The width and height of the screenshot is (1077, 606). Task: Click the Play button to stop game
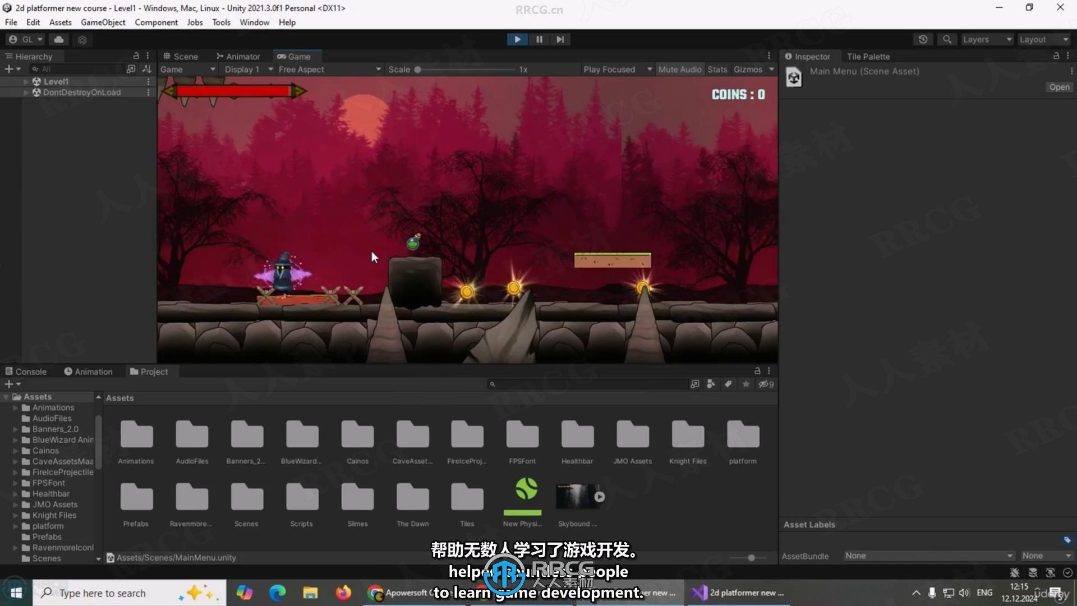pyautogui.click(x=517, y=39)
